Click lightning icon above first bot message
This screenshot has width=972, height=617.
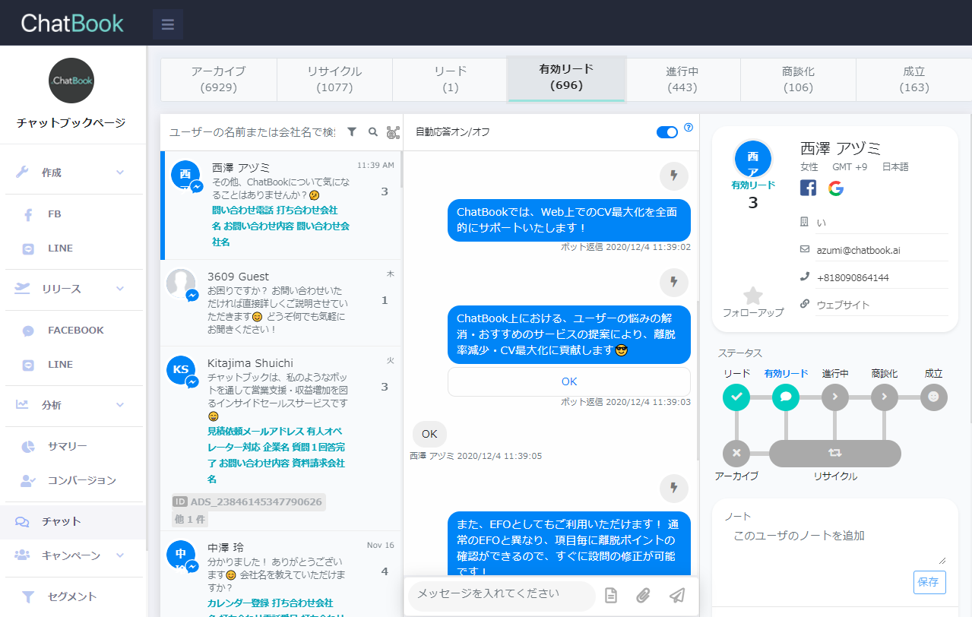tap(673, 176)
